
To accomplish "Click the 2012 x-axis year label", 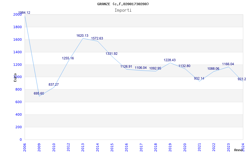I will tap(68, 147).
